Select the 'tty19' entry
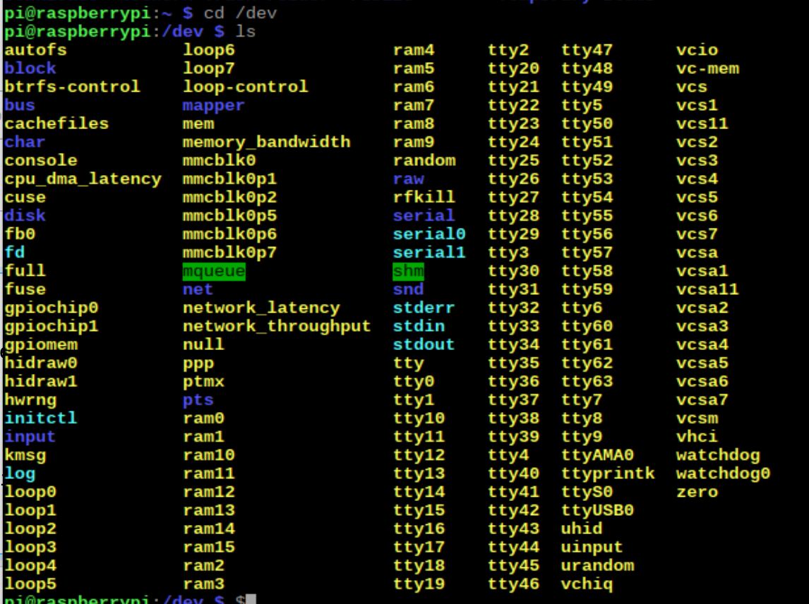 point(419,584)
